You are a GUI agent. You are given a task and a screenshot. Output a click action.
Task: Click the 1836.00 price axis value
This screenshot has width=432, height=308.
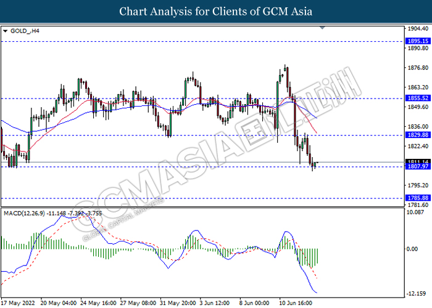click(x=418, y=126)
